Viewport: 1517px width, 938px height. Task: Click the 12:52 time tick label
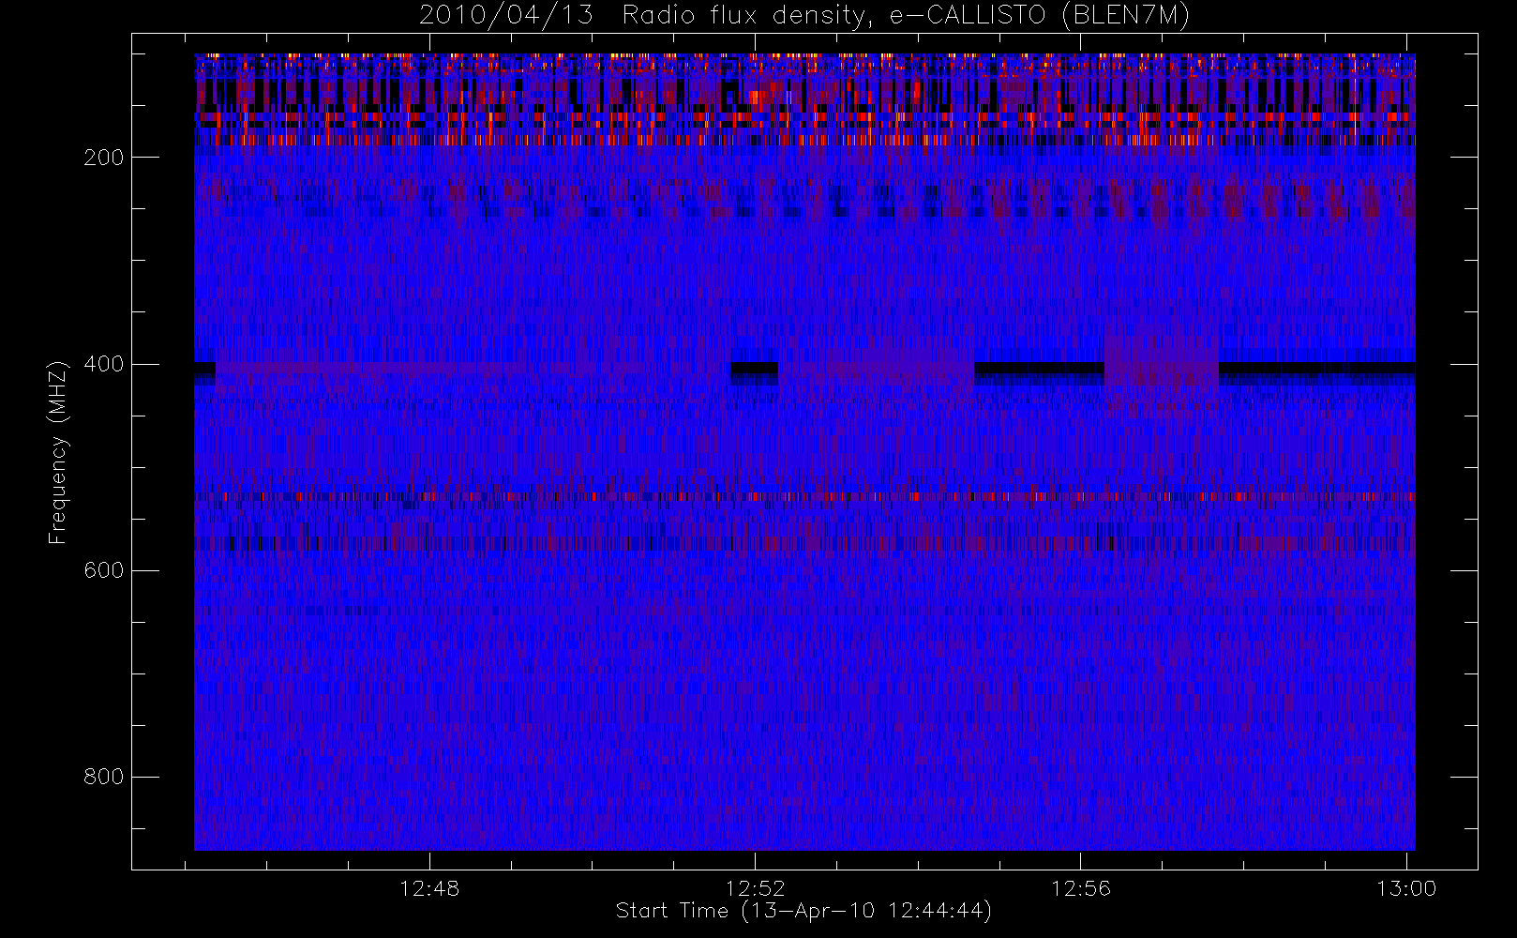point(755,888)
